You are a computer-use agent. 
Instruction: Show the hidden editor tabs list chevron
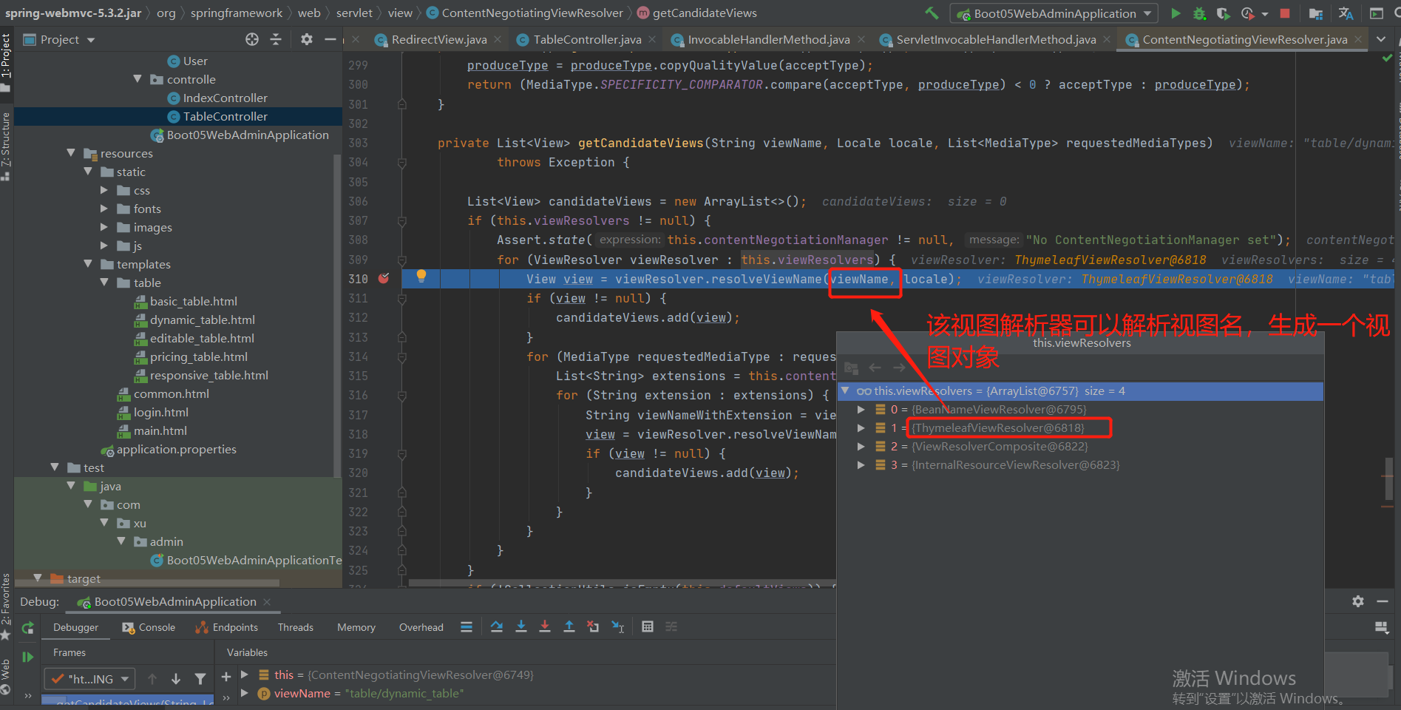(1381, 39)
